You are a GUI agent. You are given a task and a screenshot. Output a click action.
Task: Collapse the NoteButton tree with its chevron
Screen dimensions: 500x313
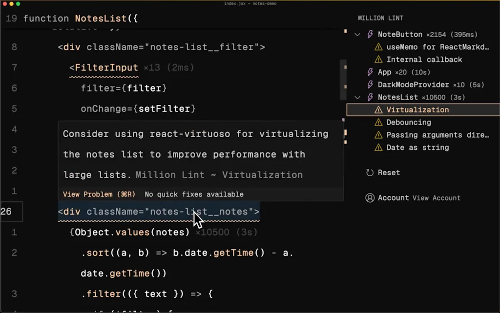[358, 34]
